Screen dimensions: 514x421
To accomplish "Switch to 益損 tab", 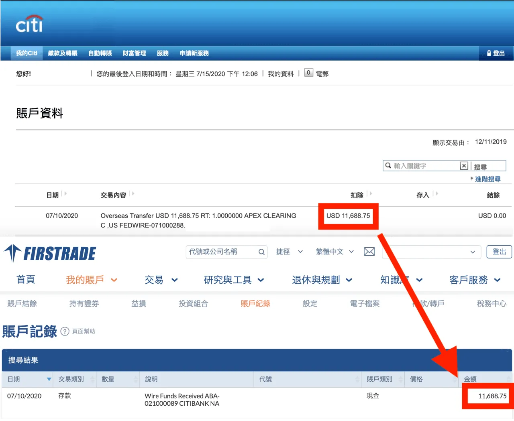I will tap(139, 304).
